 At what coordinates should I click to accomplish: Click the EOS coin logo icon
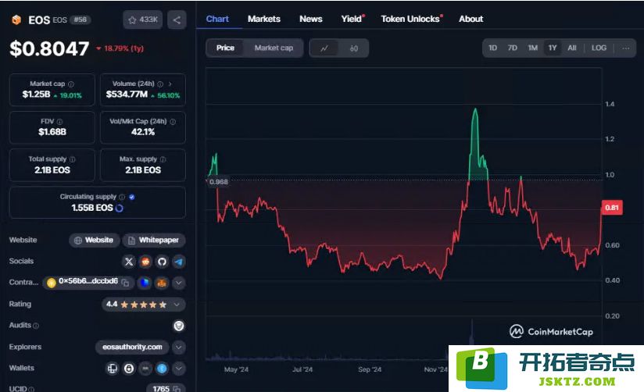tap(16, 20)
